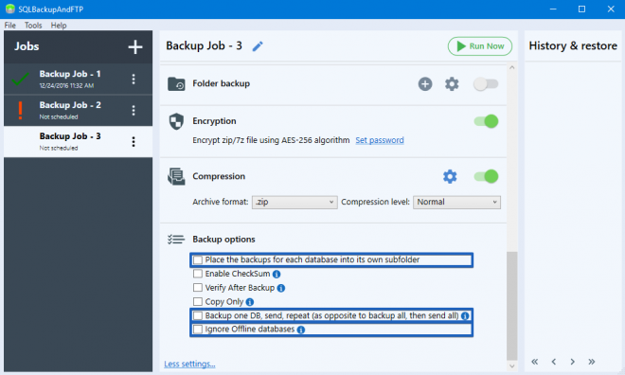
Task: Open the Archive format dropdown
Action: (295, 202)
